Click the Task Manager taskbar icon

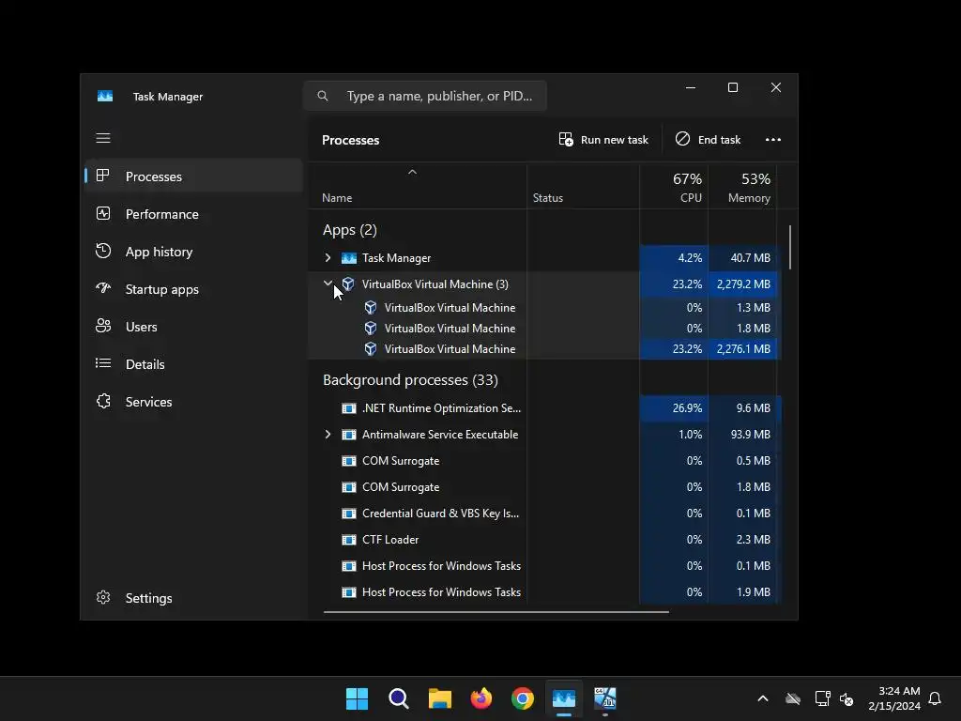click(x=564, y=698)
